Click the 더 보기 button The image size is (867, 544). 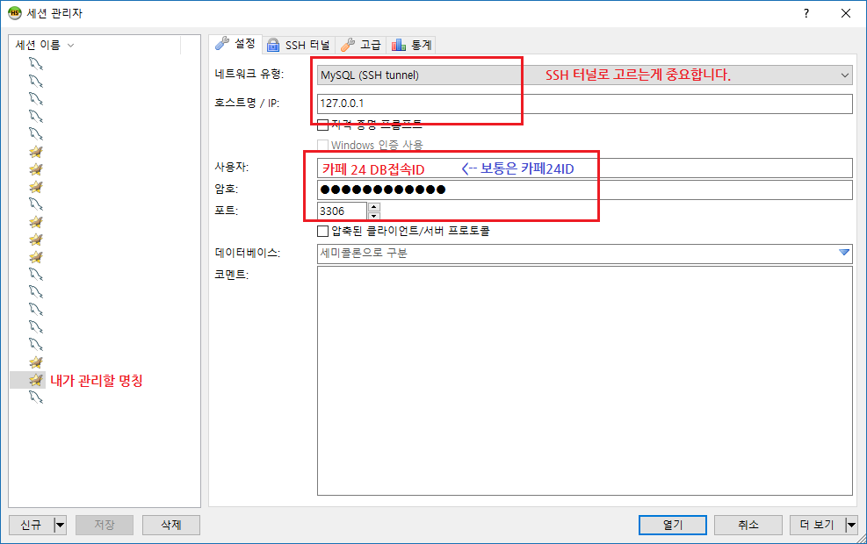817,525
